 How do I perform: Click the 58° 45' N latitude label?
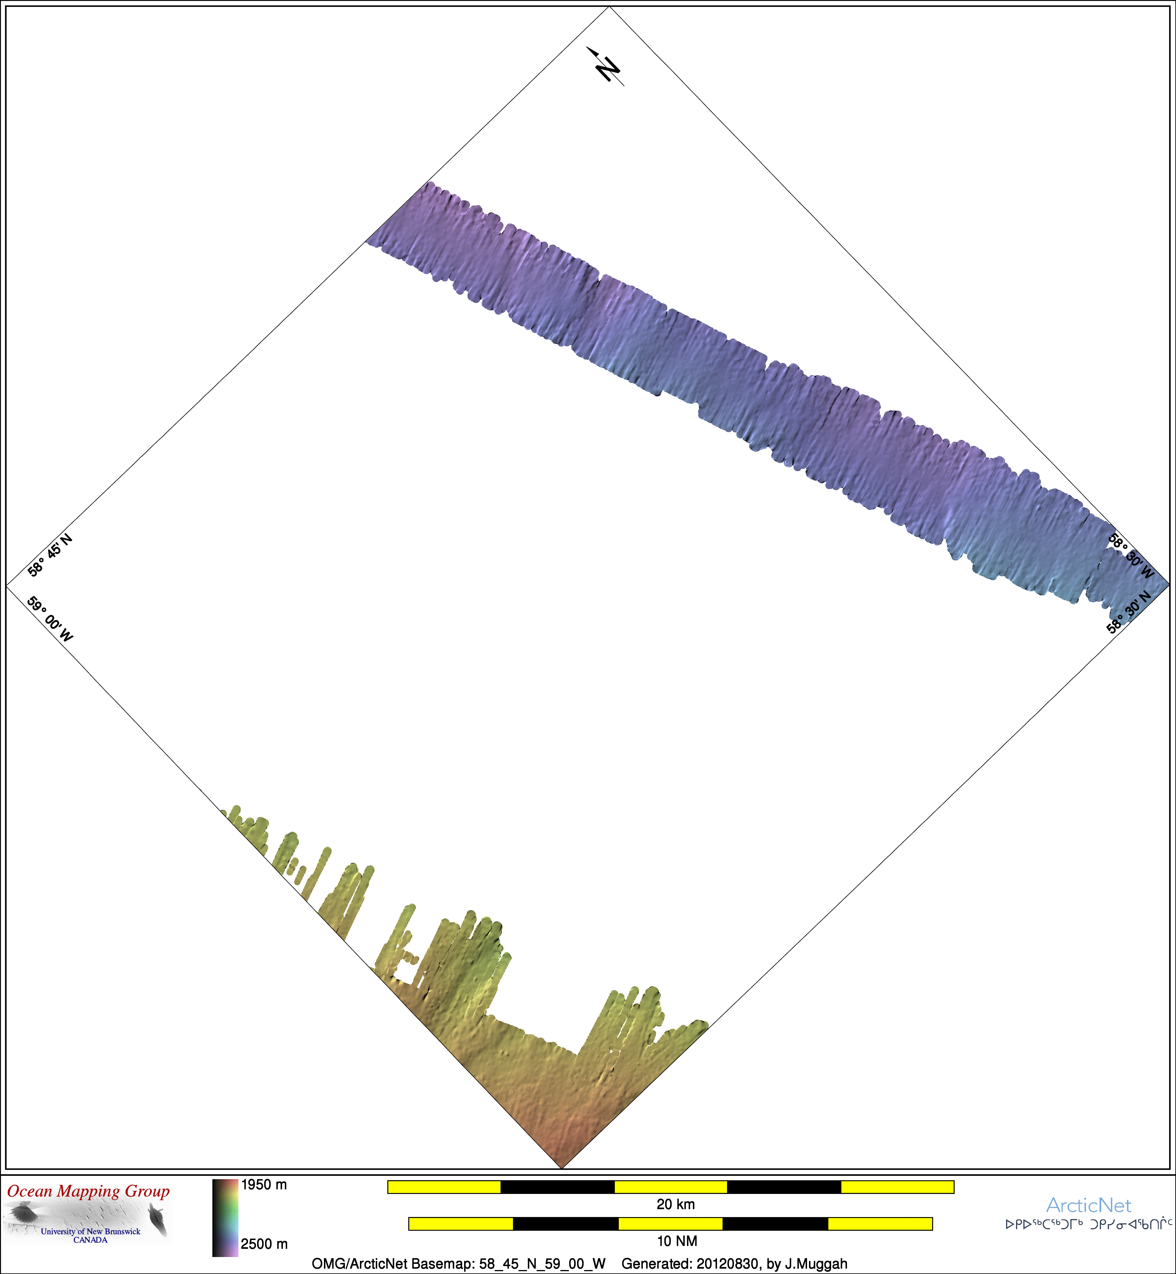50,555
